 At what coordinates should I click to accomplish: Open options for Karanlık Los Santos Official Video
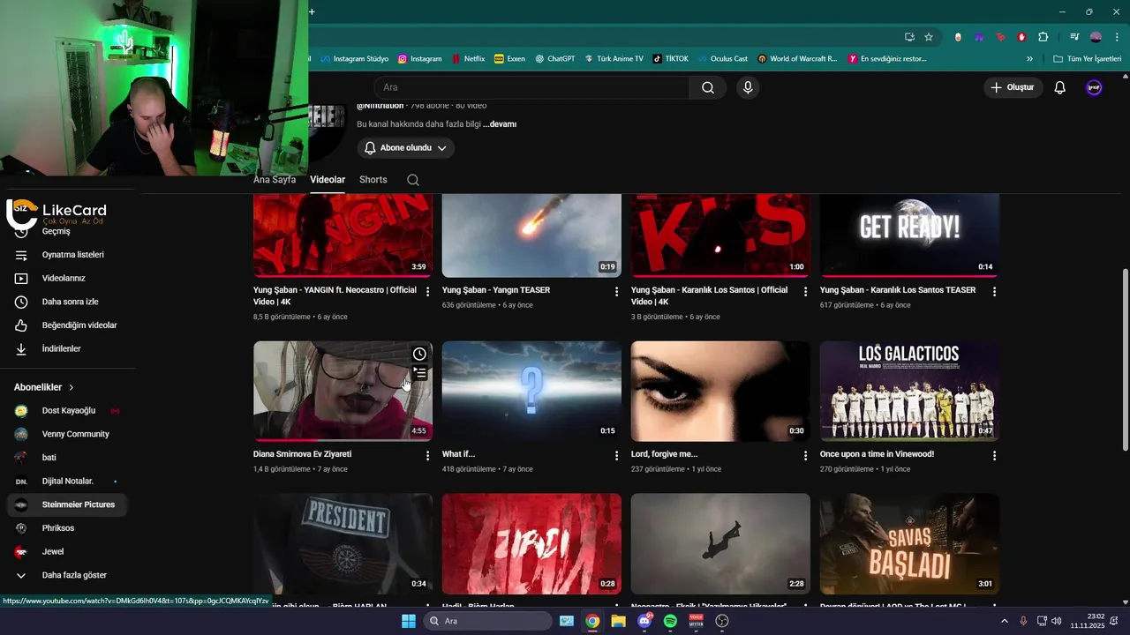tap(806, 292)
